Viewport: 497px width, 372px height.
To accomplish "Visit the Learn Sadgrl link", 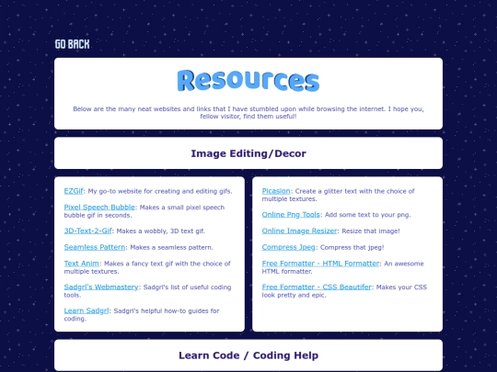I will coord(87,310).
